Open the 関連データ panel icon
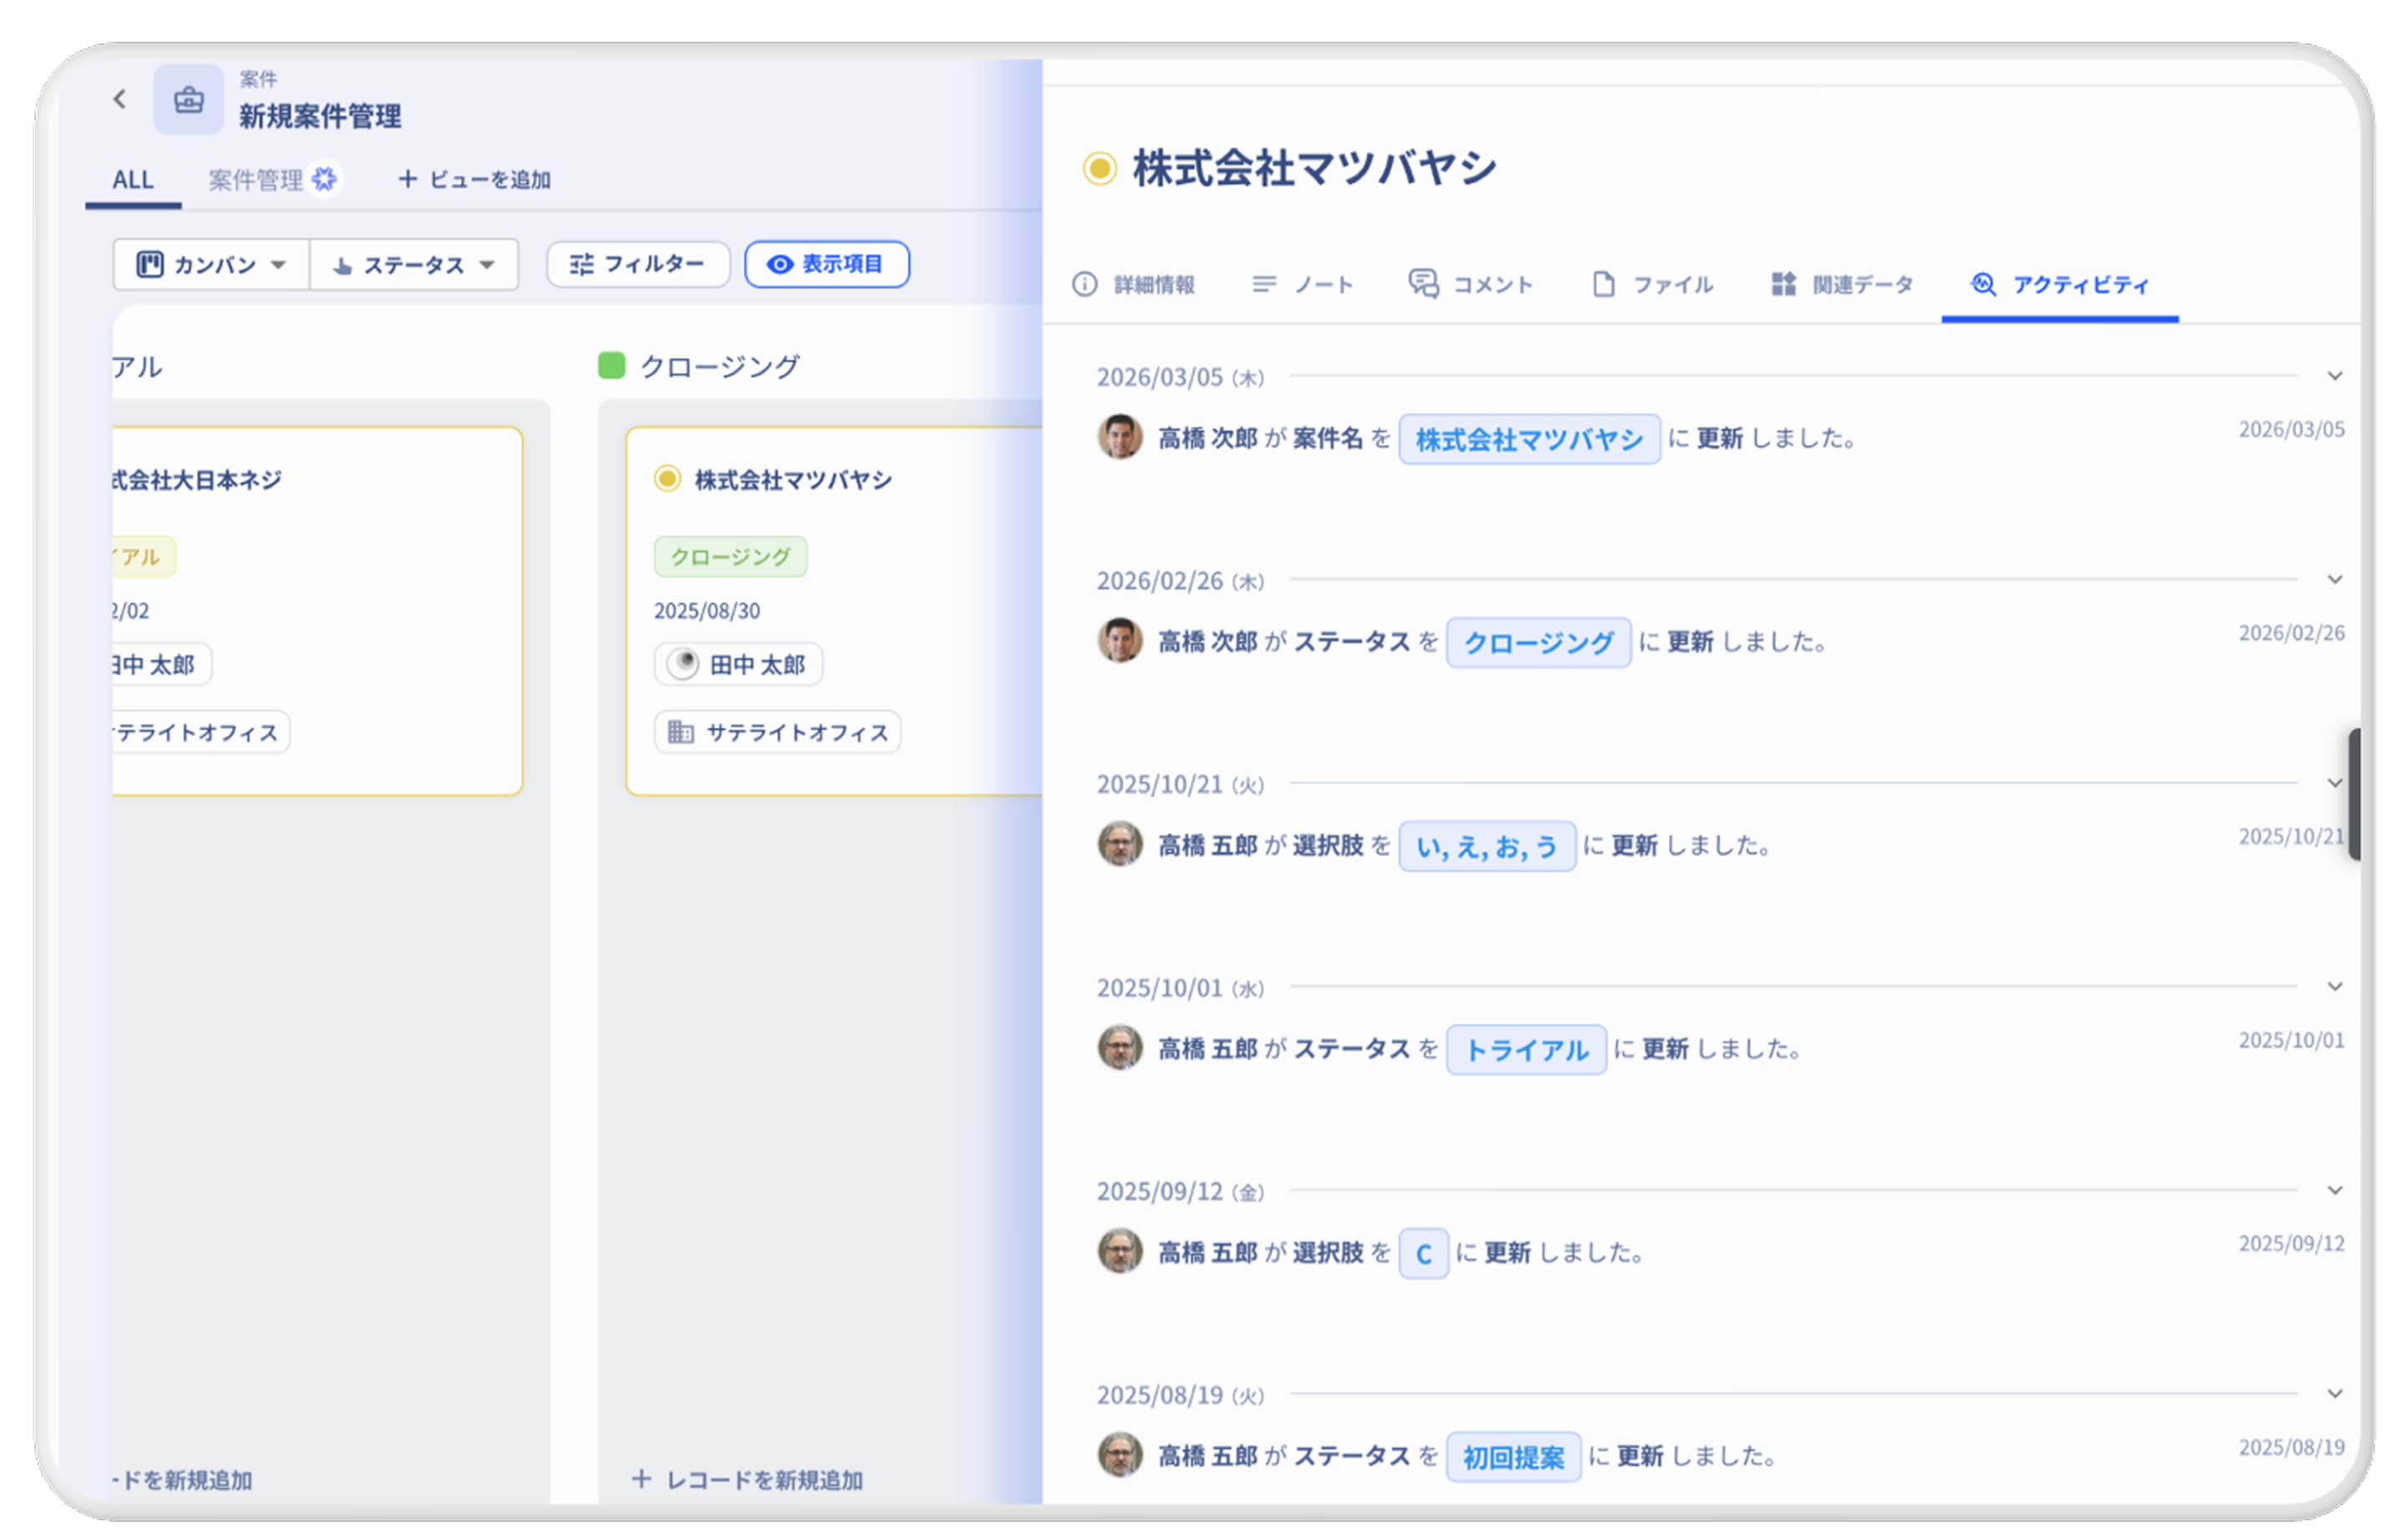The image size is (2401, 1540). (x=1782, y=284)
